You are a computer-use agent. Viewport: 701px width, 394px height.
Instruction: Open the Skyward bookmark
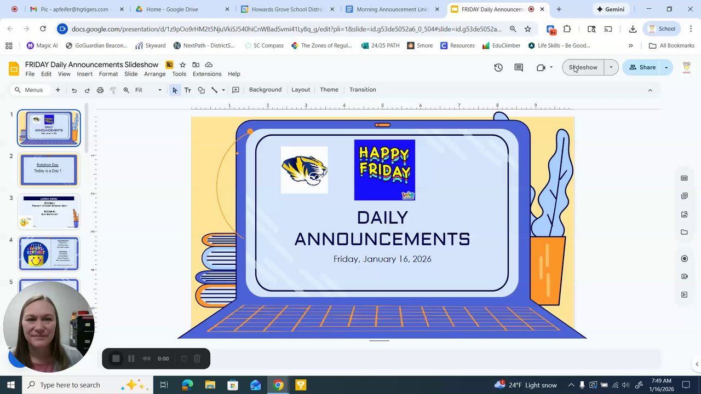[x=151, y=45]
